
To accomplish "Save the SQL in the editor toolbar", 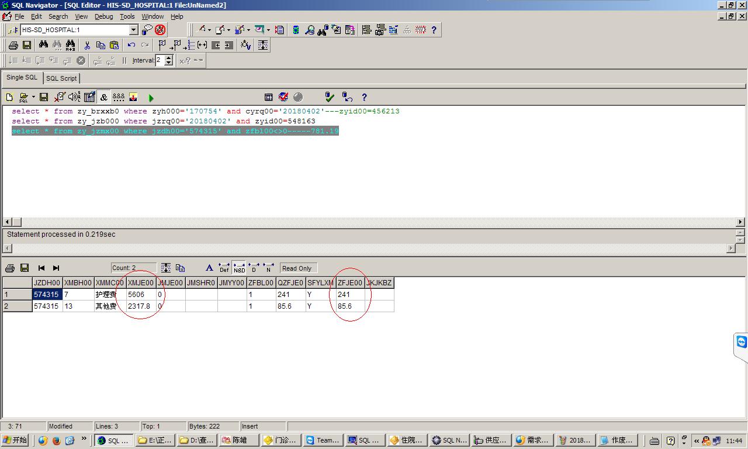I will pyautogui.click(x=44, y=97).
